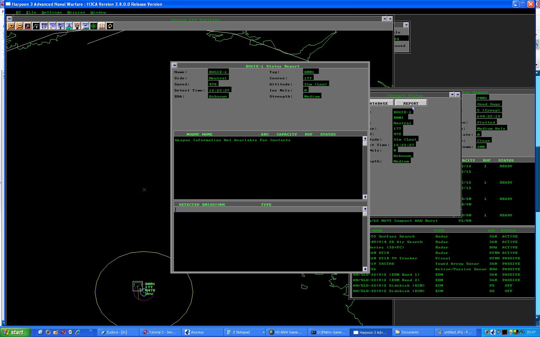
Task: Open the Mission menu
Action: pyautogui.click(x=76, y=12)
